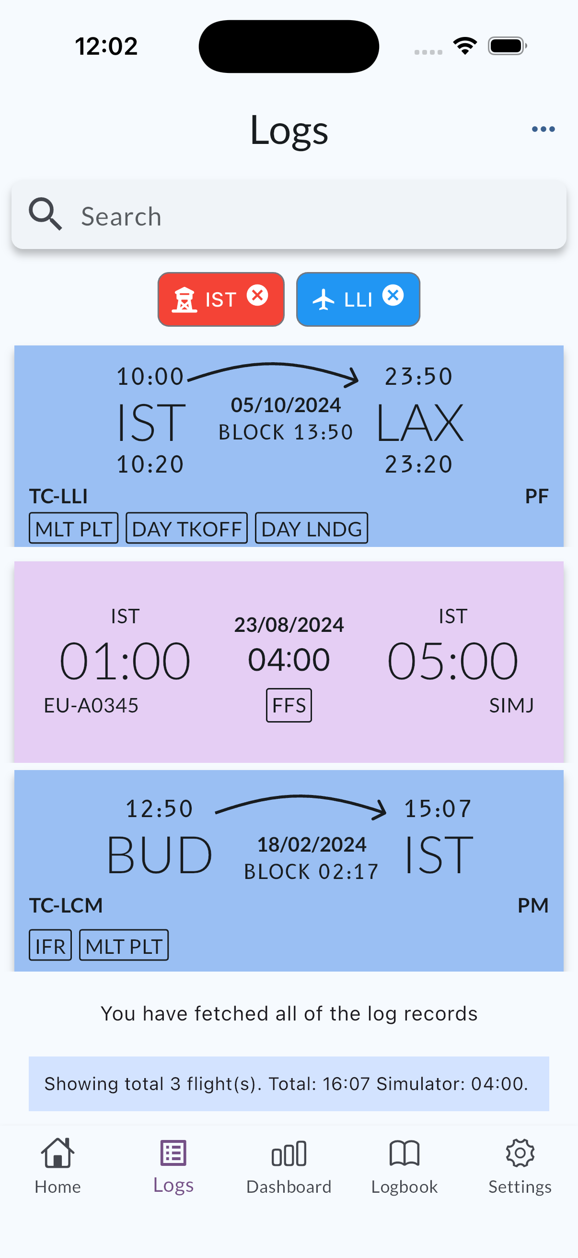
Task: Type in the Search field
Action: (312, 216)
